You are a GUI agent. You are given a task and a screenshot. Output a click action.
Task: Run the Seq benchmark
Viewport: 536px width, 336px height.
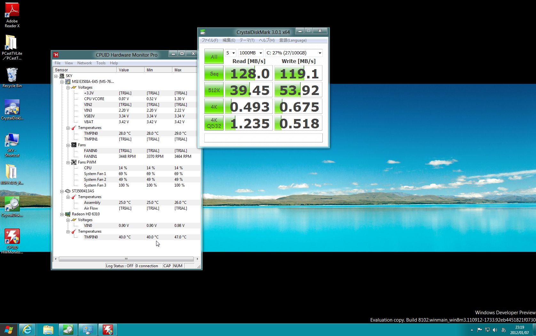[x=214, y=74]
